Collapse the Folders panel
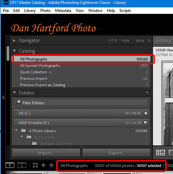 pos(14,93)
